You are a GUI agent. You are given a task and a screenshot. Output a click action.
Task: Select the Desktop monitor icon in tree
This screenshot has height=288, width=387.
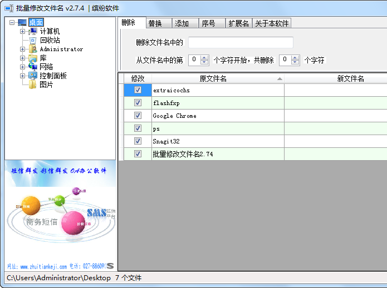coord(22,22)
